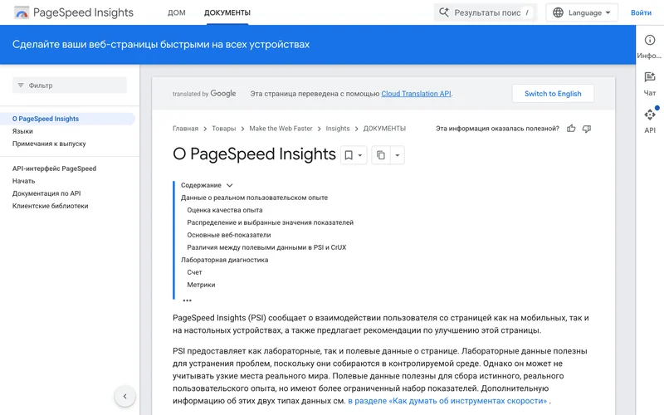Focus the Фильтр input field
This screenshot has height=415, width=664.
coord(70,85)
